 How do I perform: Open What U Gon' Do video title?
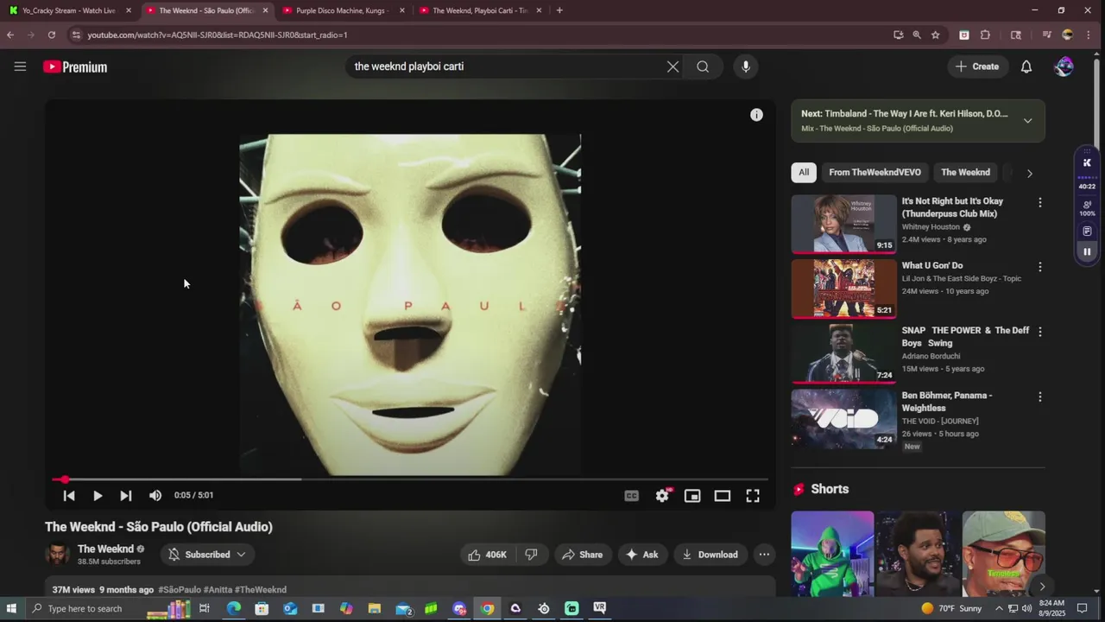[x=932, y=265]
